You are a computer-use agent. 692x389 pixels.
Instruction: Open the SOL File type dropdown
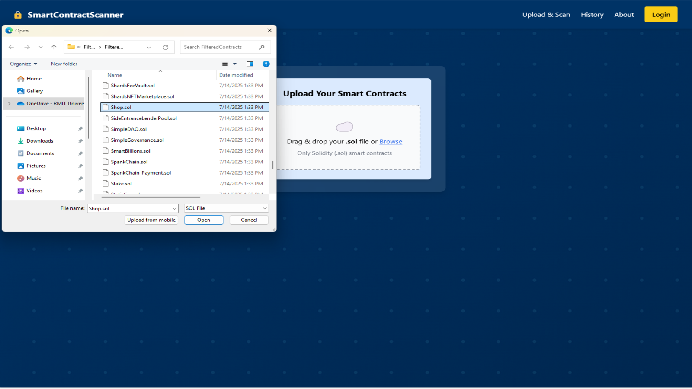226,208
